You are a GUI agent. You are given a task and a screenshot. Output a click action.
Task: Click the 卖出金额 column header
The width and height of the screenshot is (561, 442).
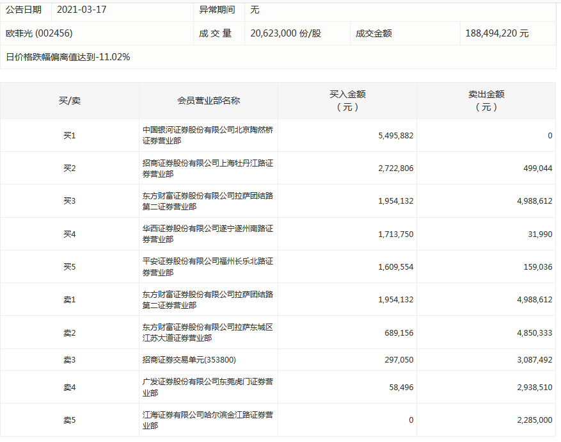486,101
